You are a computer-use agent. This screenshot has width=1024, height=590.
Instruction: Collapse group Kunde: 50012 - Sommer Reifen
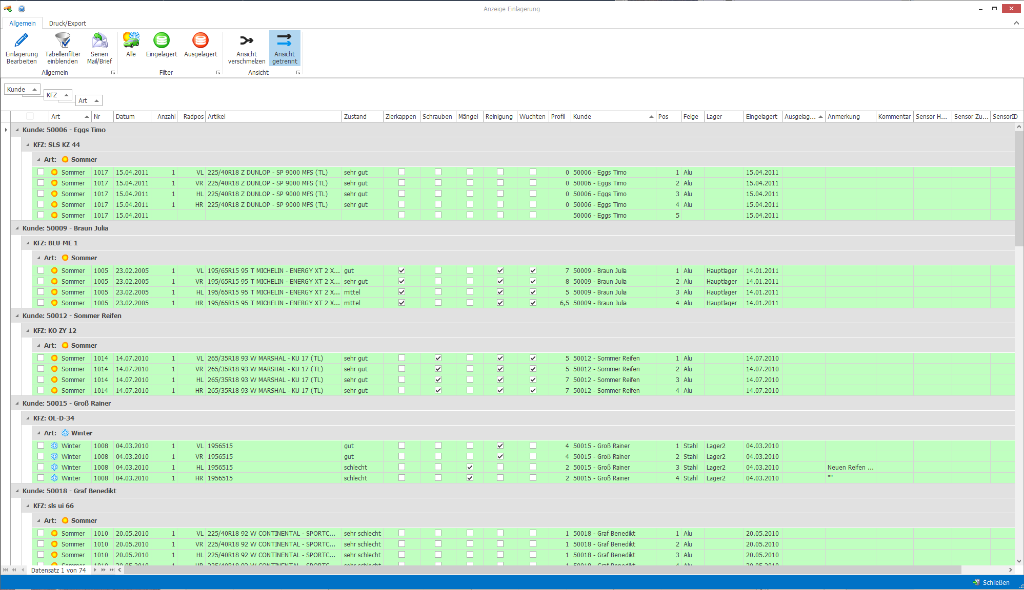tap(17, 316)
